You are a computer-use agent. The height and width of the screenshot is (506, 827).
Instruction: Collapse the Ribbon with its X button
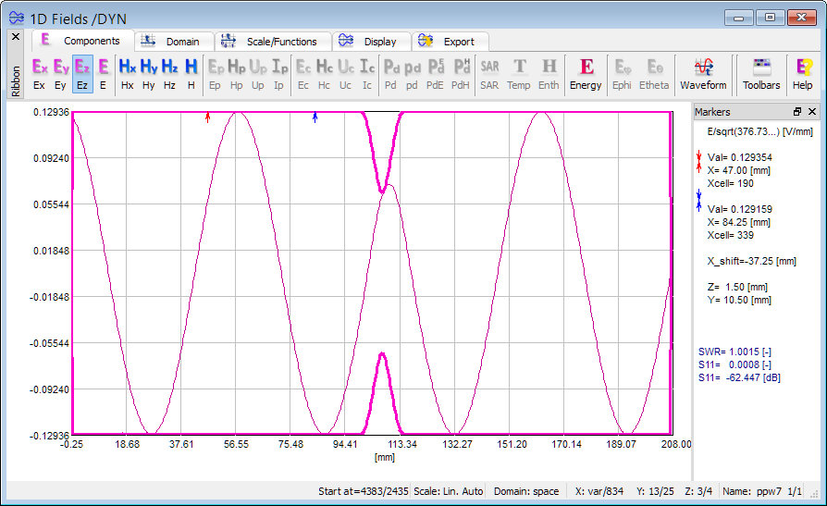click(15, 37)
